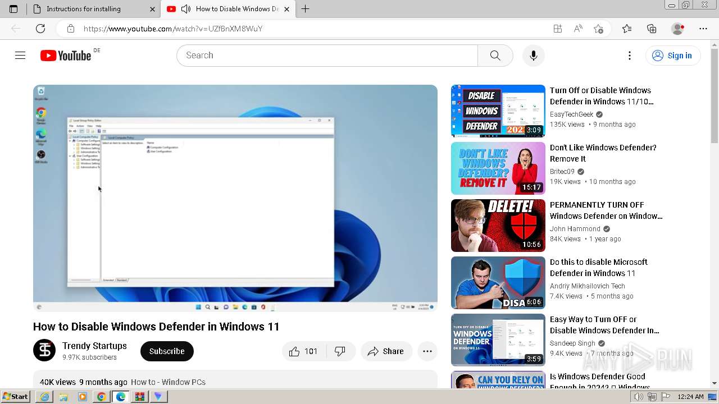Close the Instructions for installing tab
The height and width of the screenshot is (404, 719).
pos(153,9)
